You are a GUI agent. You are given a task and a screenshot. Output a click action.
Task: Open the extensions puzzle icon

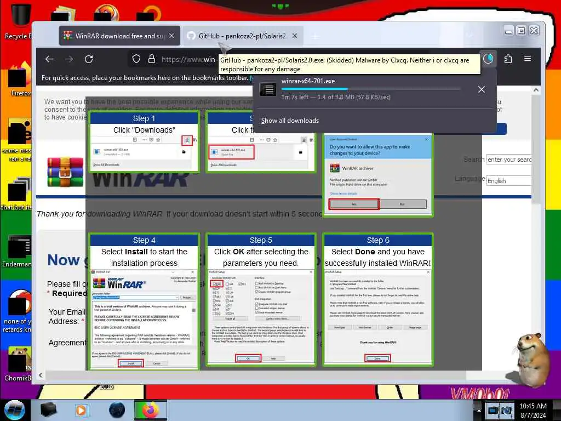pyautogui.click(x=508, y=59)
